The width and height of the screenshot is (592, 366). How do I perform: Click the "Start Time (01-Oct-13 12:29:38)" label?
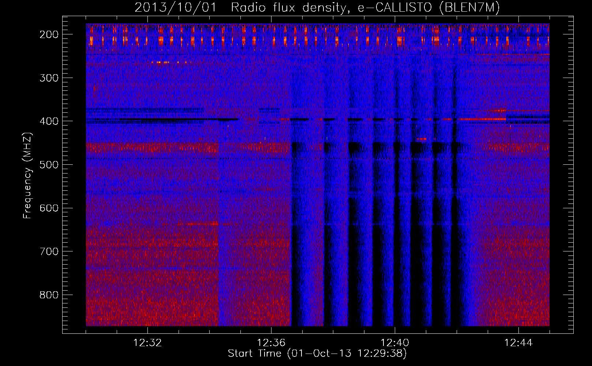317,354
